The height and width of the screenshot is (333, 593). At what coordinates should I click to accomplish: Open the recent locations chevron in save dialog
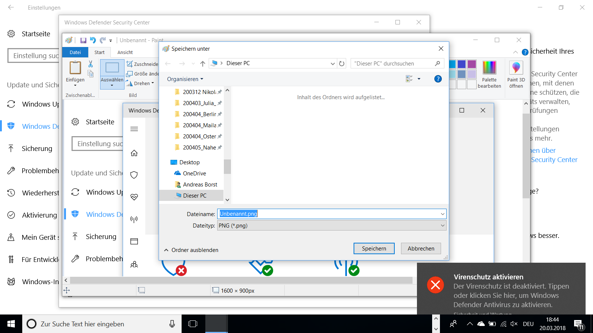pyautogui.click(x=193, y=64)
